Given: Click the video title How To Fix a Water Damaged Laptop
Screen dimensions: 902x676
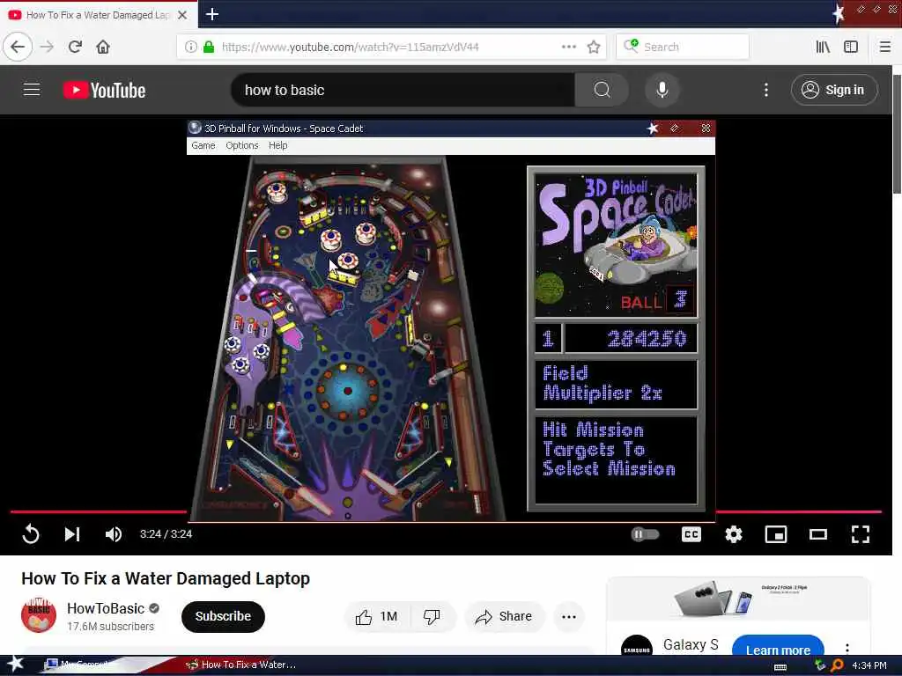Looking at the screenshot, I should point(166,578).
